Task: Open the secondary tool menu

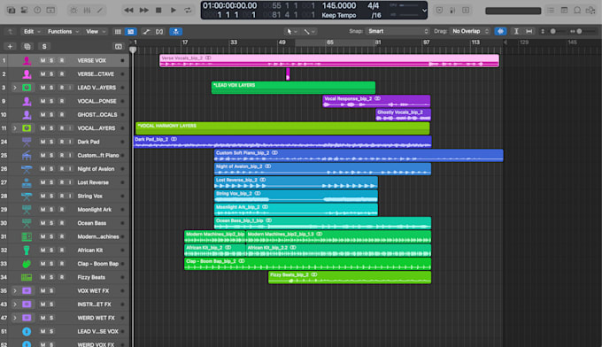Action: coord(310,32)
